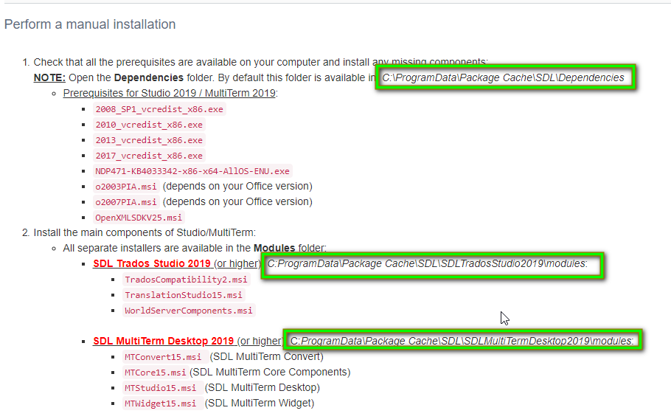This screenshot has width=671, height=419.
Task: Open the SDL MultiTerm Desktop 2019 link
Action: point(163,341)
